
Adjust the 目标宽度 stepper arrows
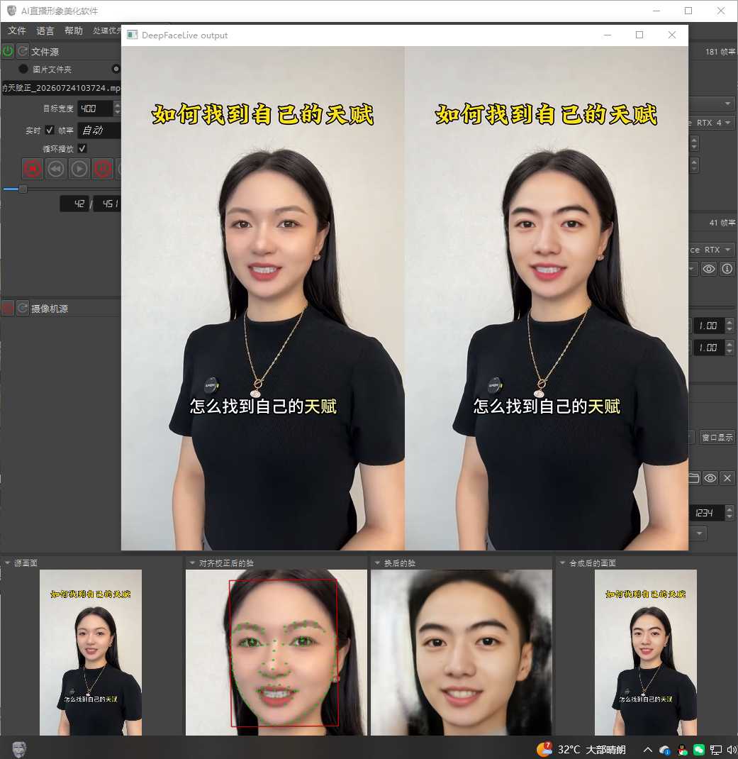[117, 109]
